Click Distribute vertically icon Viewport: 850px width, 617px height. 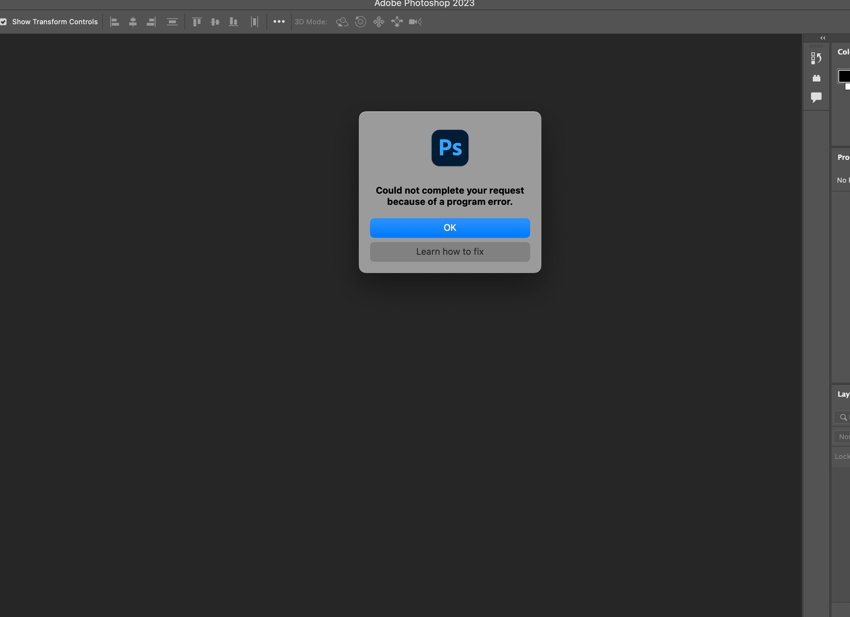tap(172, 22)
